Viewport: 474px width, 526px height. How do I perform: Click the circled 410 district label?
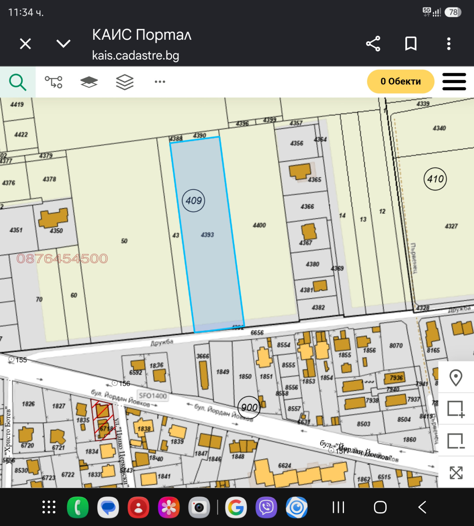[435, 179]
